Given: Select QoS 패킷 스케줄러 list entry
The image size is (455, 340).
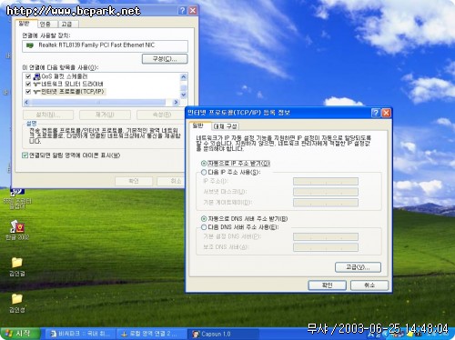Looking at the screenshot, I should click(x=65, y=76).
